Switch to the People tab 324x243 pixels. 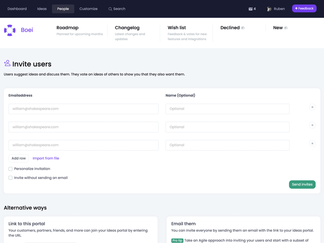[63, 9]
